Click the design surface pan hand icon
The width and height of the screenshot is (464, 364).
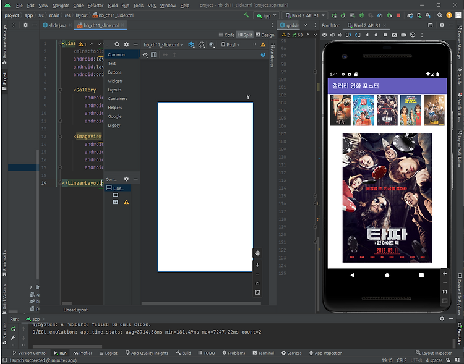pyautogui.click(x=257, y=253)
